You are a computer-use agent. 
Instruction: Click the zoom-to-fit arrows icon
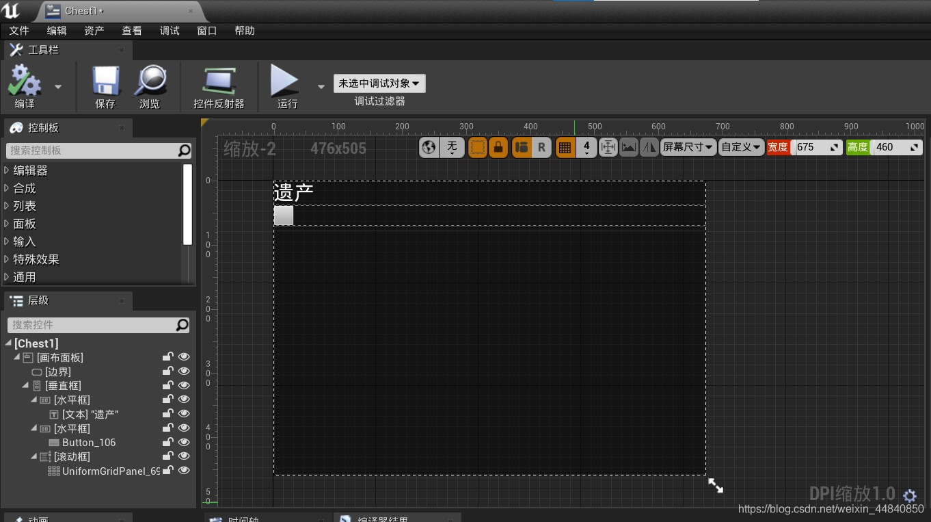(x=608, y=147)
